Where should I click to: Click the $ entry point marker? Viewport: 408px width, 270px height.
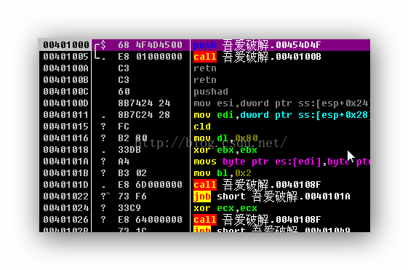click(103, 45)
